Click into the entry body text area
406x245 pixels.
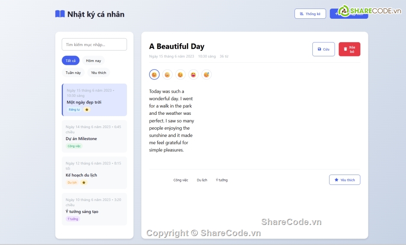click(171, 120)
